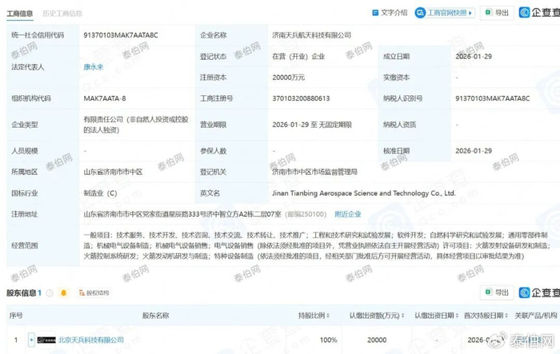
Task: Click the 工商官网快照 camera icon
Action: pos(420,13)
